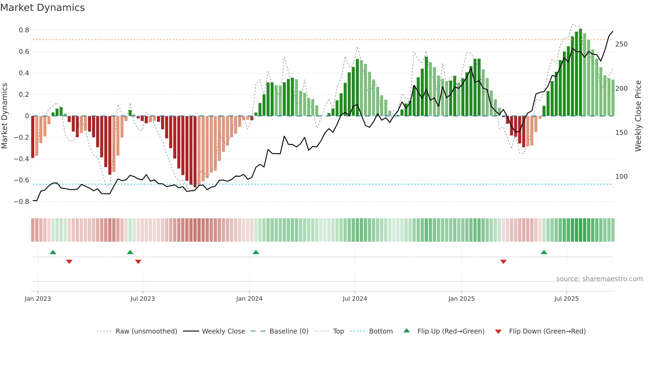Click the −0.6 left axis tick label
Viewport: 652px width, 367px height.
click(x=21, y=180)
